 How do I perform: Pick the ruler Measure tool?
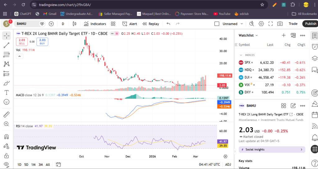pos(6,115)
